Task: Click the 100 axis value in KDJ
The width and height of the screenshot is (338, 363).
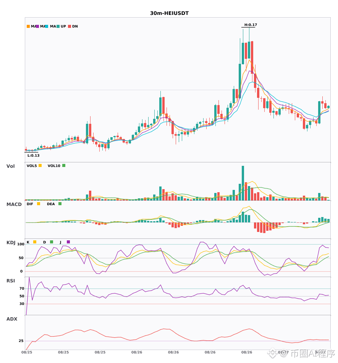Action: pyautogui.click(x=21, y=244)
